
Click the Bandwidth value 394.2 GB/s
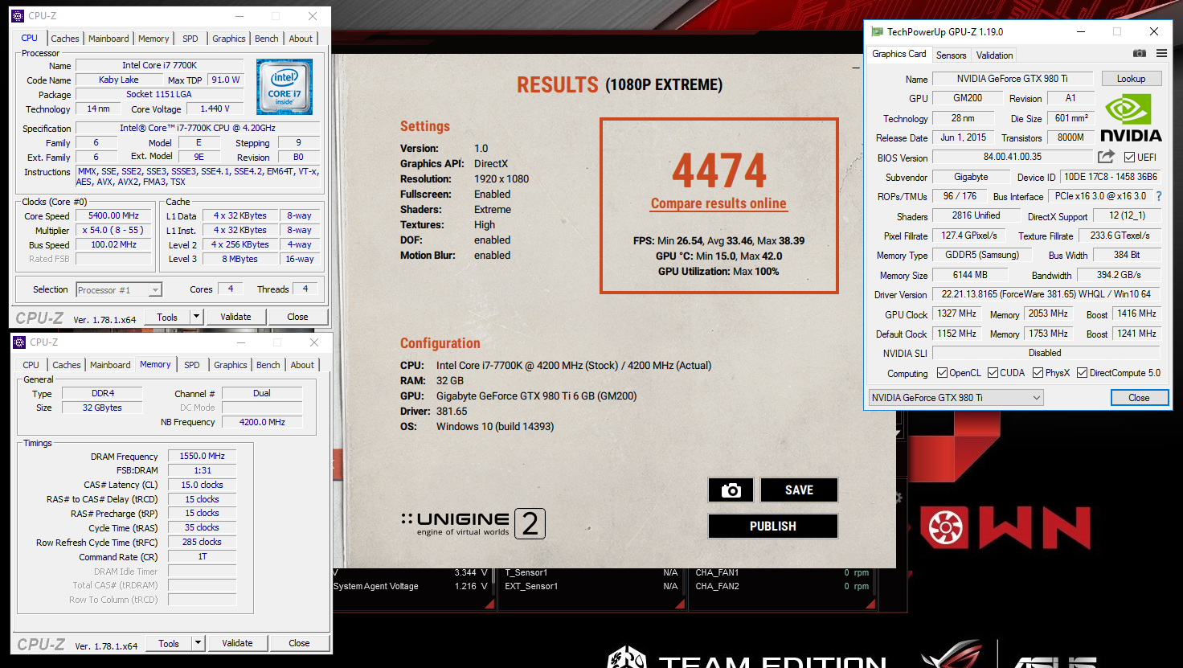click(x=1119, y=275)
